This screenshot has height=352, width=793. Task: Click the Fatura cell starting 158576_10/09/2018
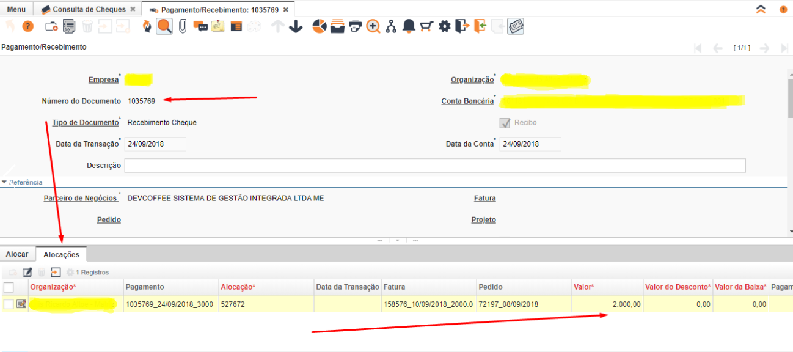[428, 304]
